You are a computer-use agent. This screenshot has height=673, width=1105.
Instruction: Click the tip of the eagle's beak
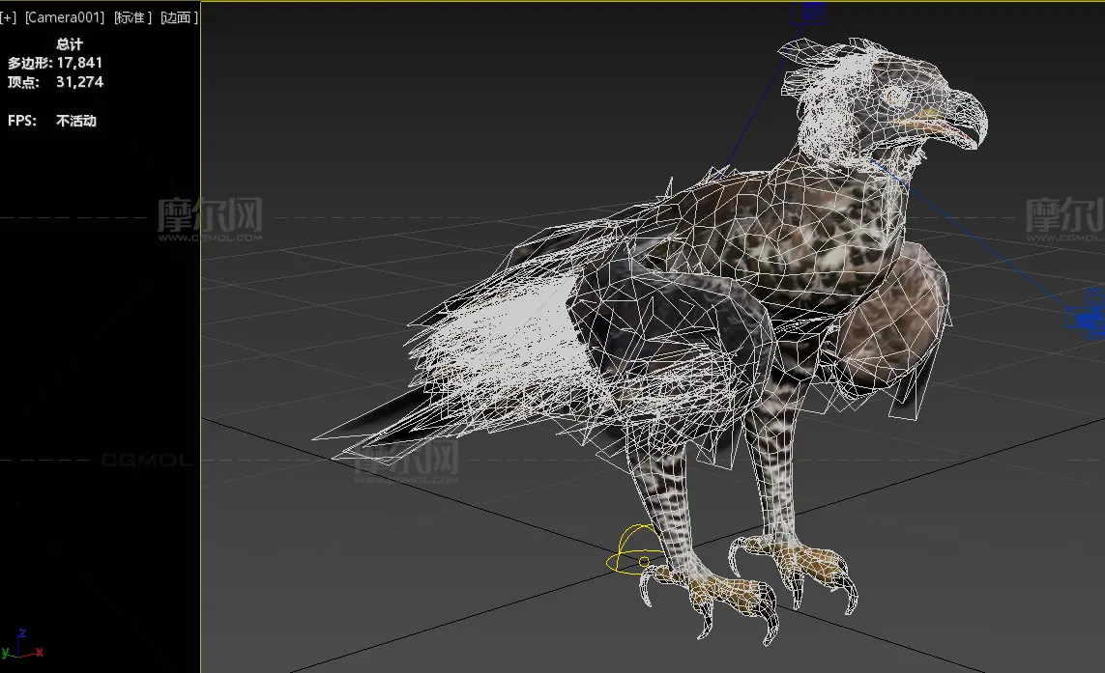pos(980,137)
